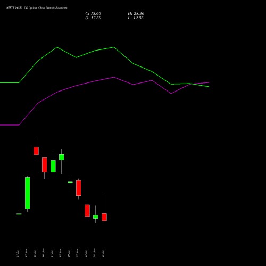
Task: Select the small green candle for 24 Jun
Action: (96, 217)
